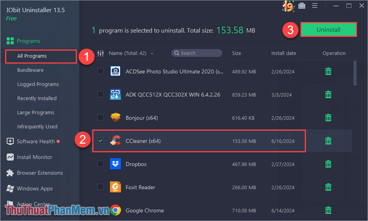Click the CCleaner app icon
The image size is (368, 221).
pyautogui.click(x=115, y=141)
